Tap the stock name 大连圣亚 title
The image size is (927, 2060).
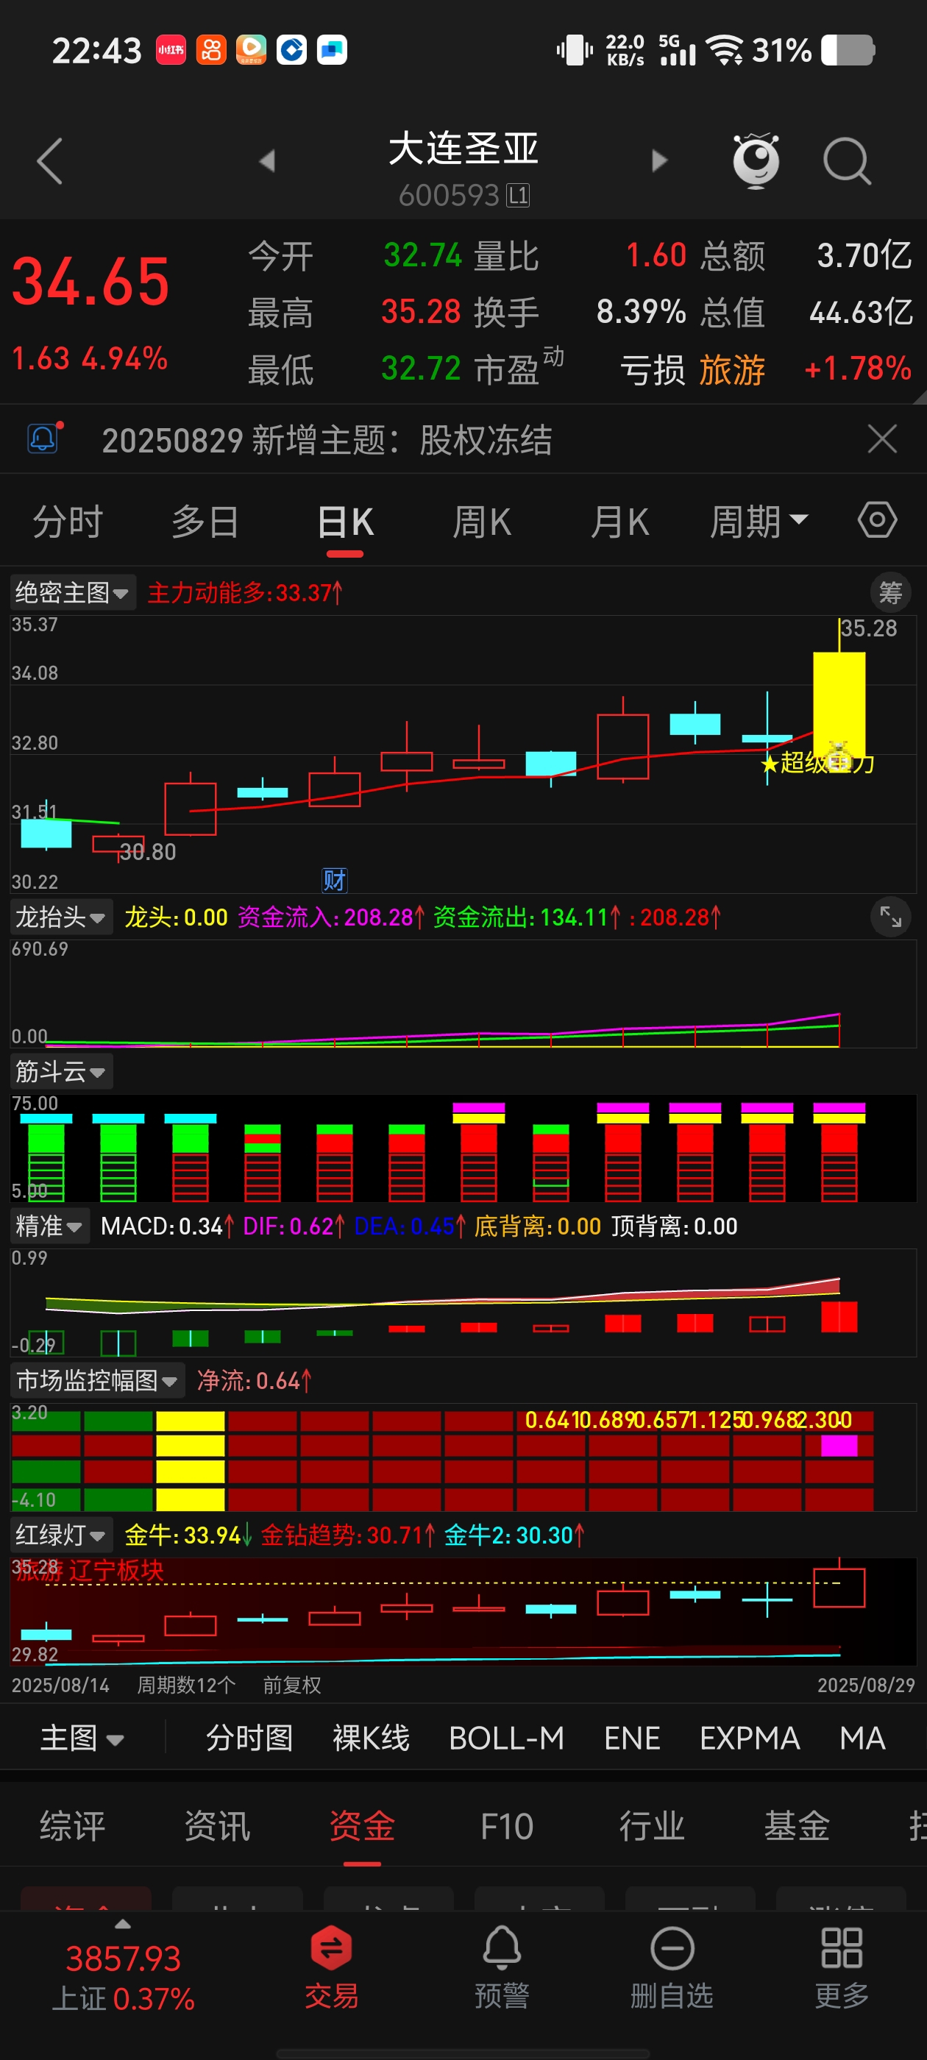463,149
